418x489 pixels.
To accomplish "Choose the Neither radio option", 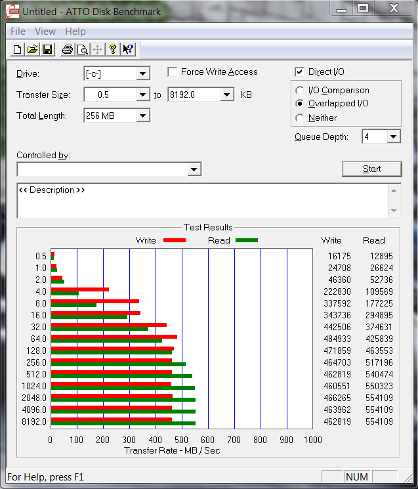I will [x=300, y=118].
